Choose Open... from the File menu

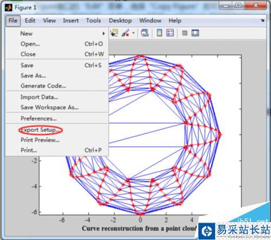point(57,44)
